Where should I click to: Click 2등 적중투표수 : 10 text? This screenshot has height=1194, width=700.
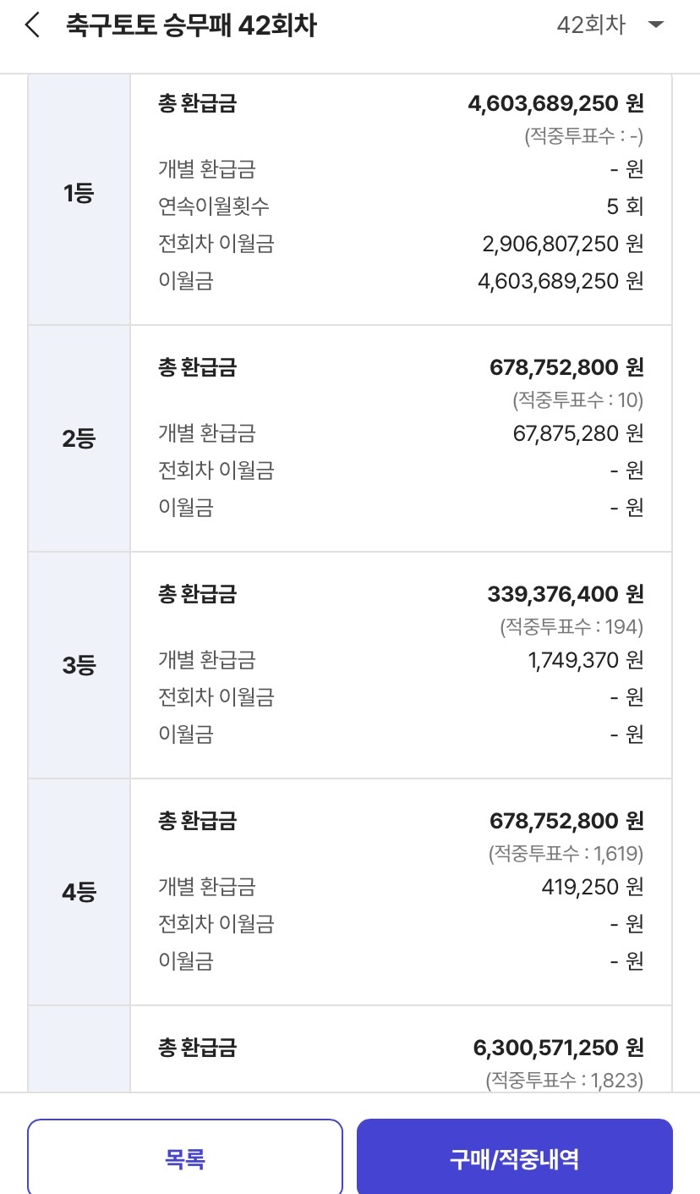[578, 399]
